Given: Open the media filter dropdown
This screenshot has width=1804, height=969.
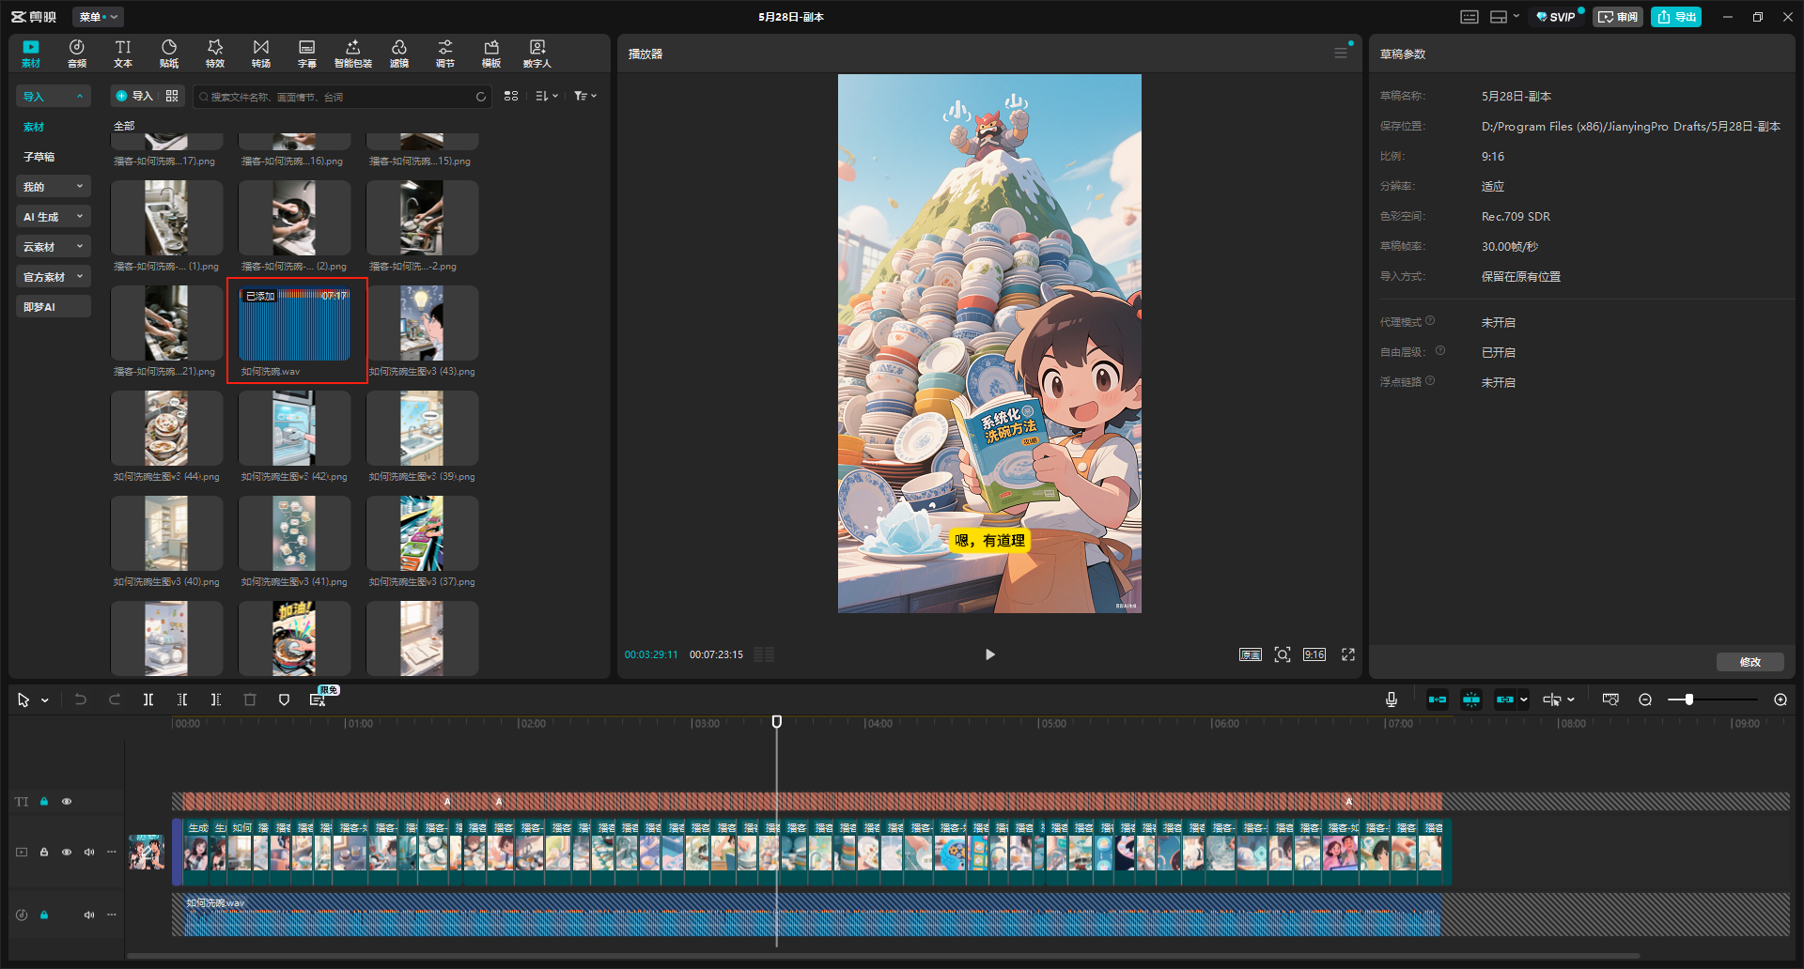Looking at the screenshot, I should pos(585,96).
